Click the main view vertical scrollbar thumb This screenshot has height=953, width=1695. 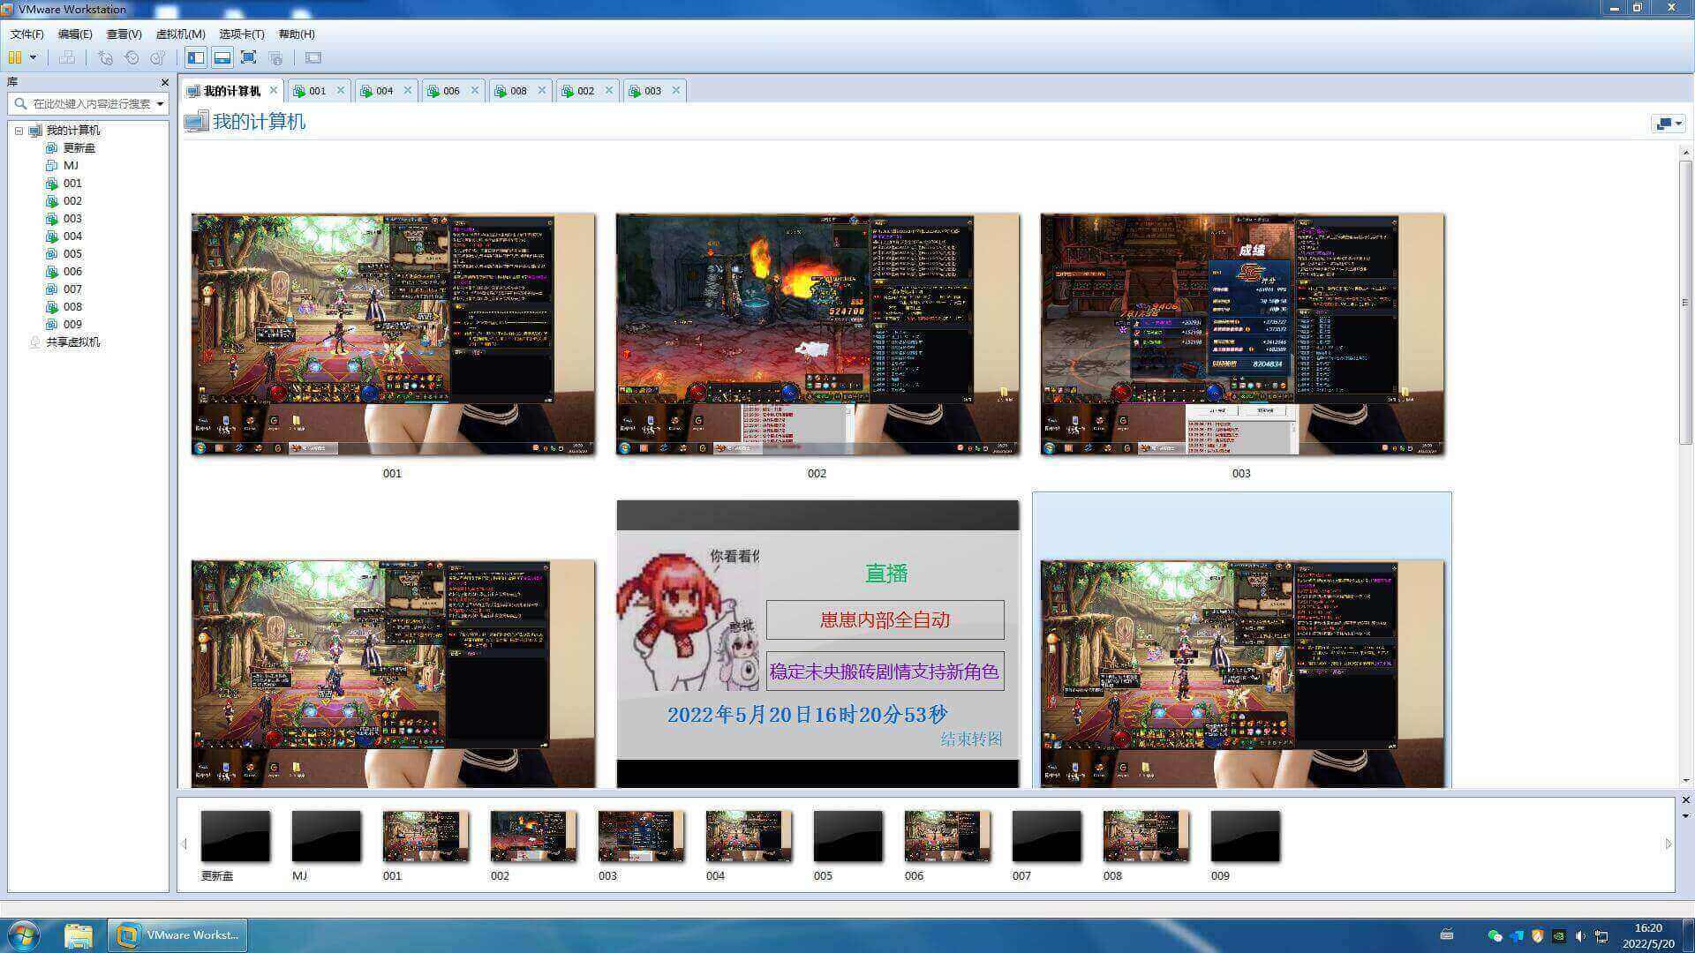tap(1685, 302)
